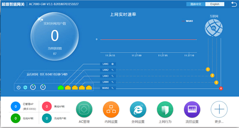Image resolution: width=239 pixels, height=128 pixels.
Task: Click the 外网设置 text label
Action: 138,122
